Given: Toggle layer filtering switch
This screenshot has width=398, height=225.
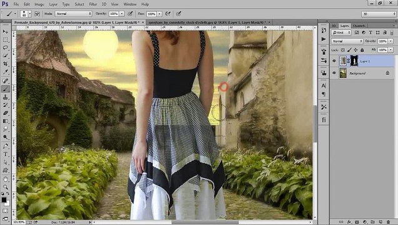Looking at the screenshot, I should point(392,32).
